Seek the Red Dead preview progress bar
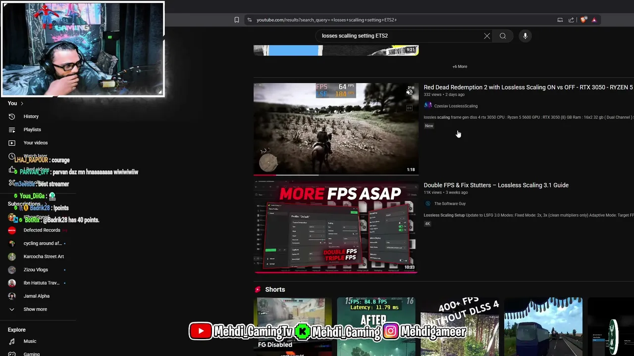Viewport: 634px width, 356px height. (336, 175)
